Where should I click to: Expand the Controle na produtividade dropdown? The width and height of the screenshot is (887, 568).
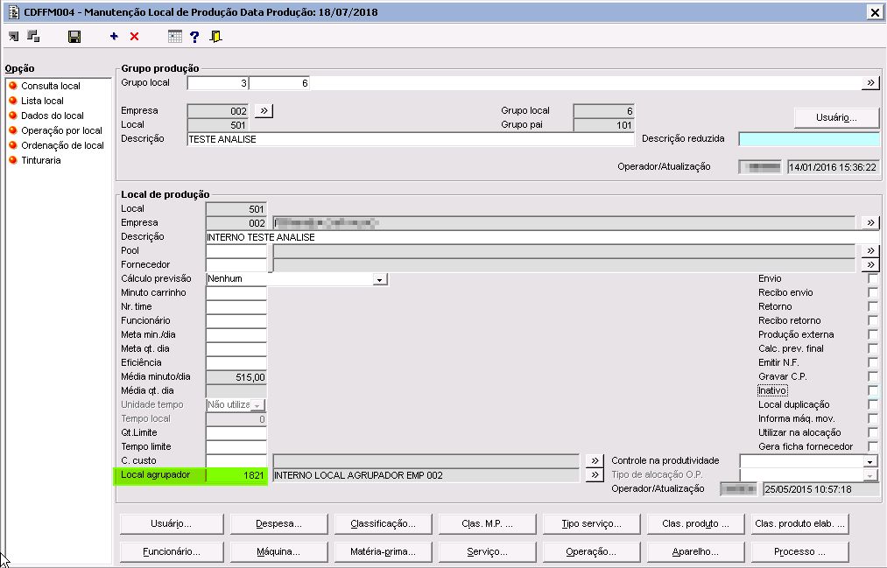pyautogui.click(x=870, y=461)
